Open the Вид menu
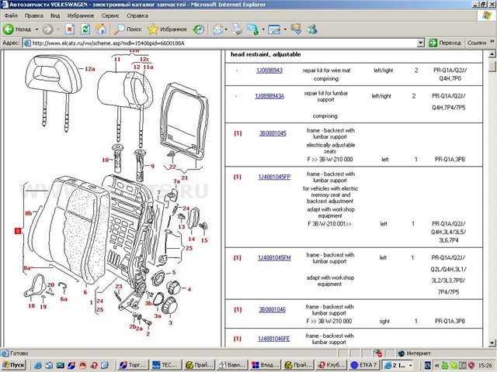This screenshot has height=372, width=497. pyautogui.click(x=55, y=15)
